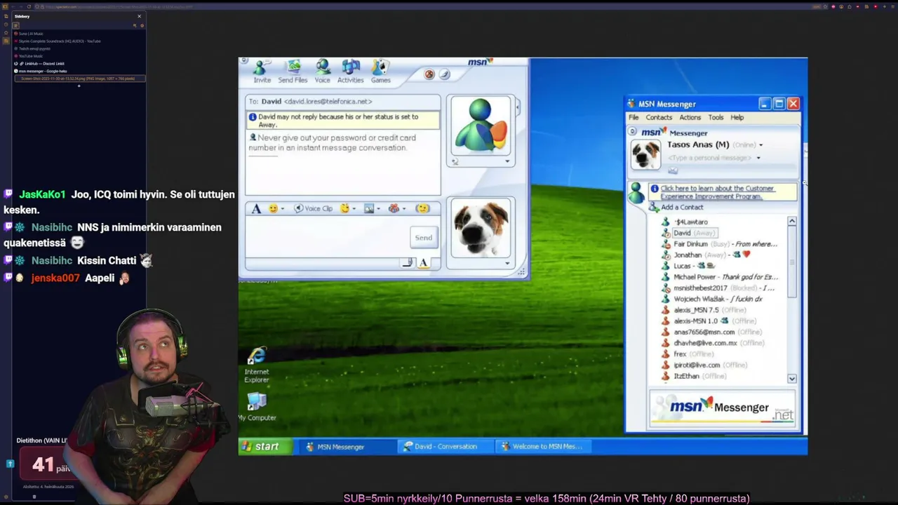Viewport: 898px width, 505px height.
Task: Click the personal message field
Action: coord(709,158)
